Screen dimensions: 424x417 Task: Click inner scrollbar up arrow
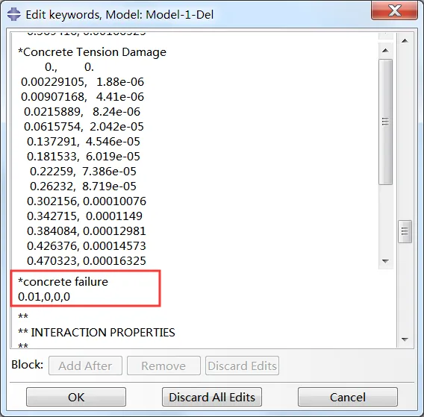pos(386,51)
